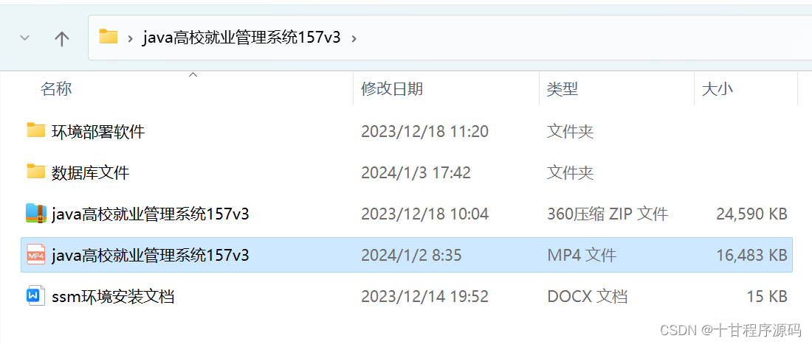Click the Up arrow navigation button
The width and height of the screenshot is (812, 344).
click(x=62, y=38)
